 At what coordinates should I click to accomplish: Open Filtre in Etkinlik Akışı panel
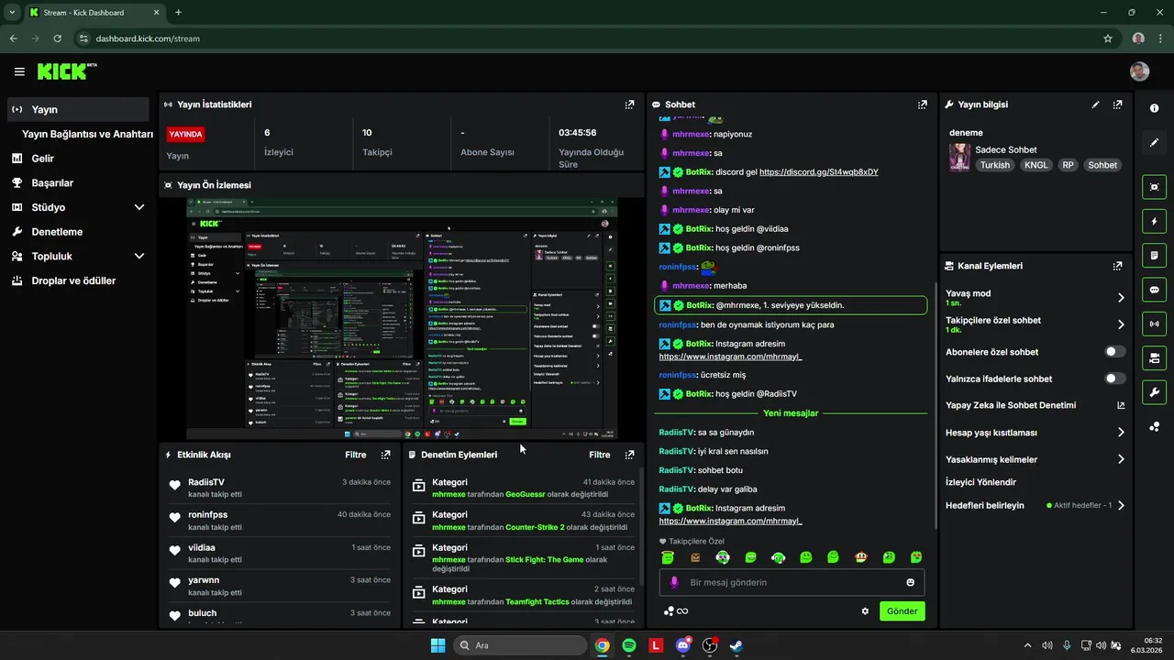(x=355, y=455)
